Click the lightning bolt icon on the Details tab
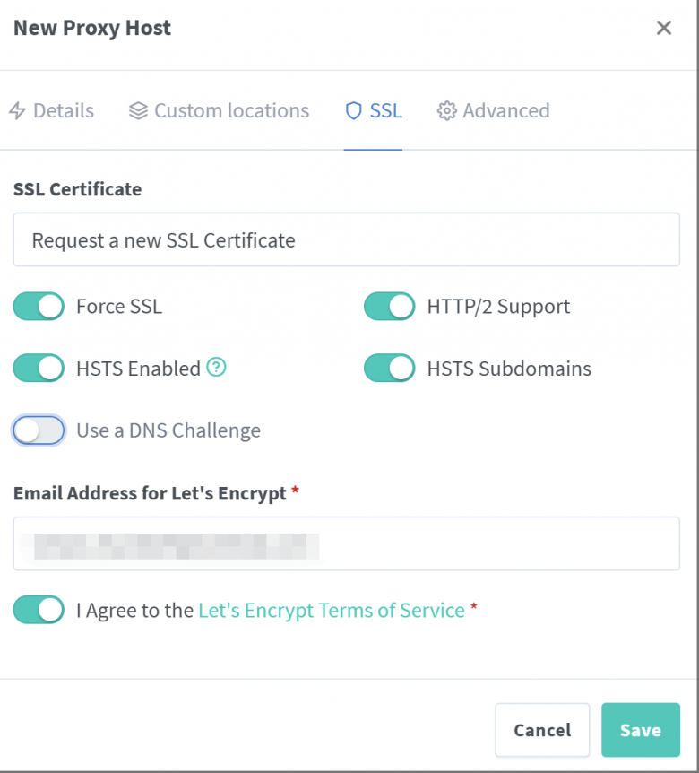 [x=20, y=110]
